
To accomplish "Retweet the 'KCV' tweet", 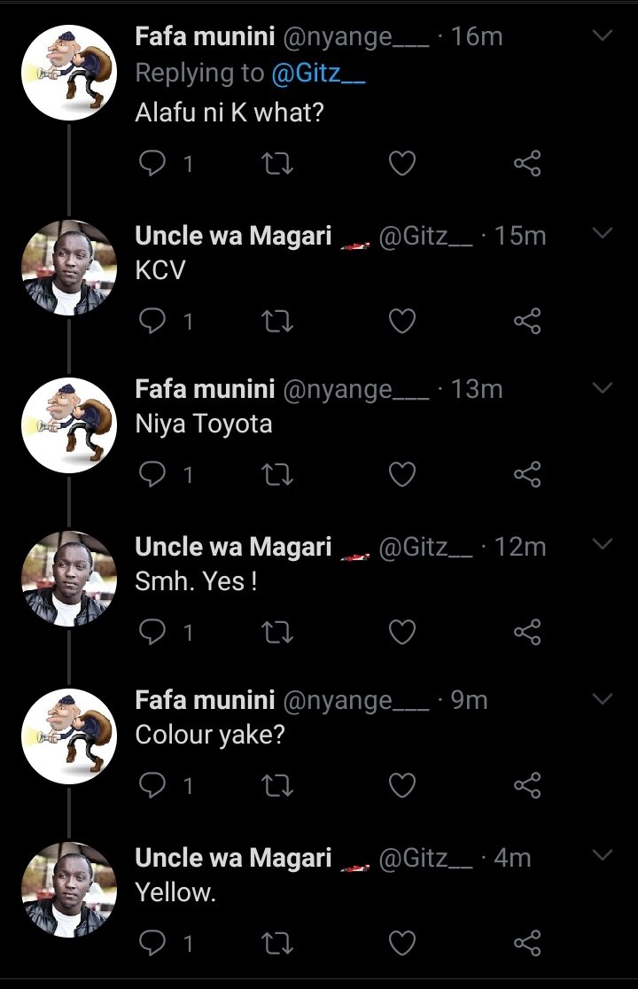I will click(276, 321).
